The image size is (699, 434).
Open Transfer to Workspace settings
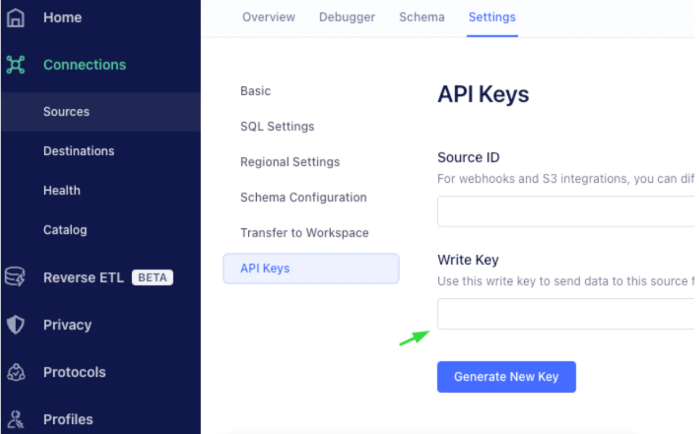point(304,233)
